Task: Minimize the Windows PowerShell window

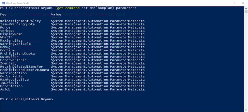Action: (x=224, y=3)
